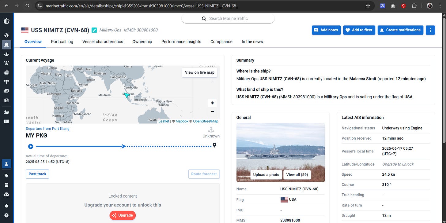This screenshot has height=223, width=446.
Task: Select the Overview tab
Action: (x=33, y=42)
